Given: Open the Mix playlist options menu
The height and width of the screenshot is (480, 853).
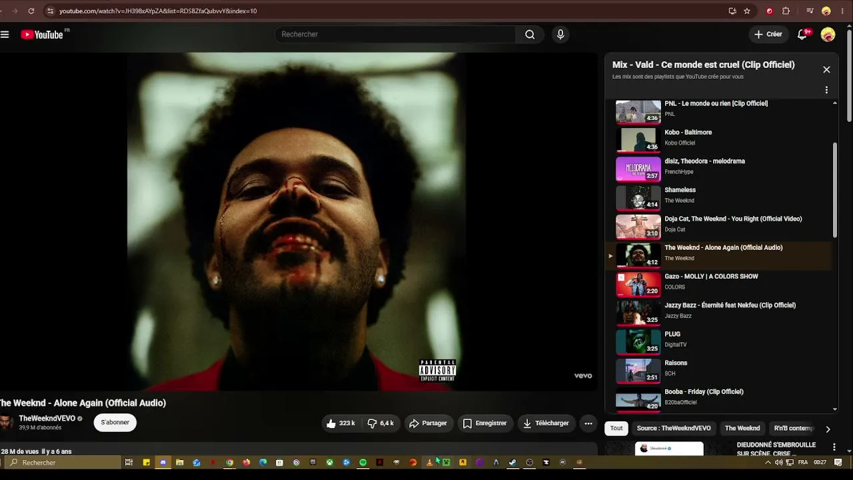Looking at the screenshot, I should [826, 90].
